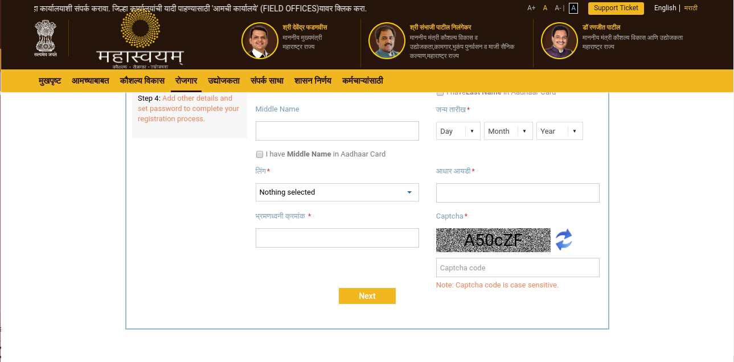Check 'I have Middle Name in Aadhaar Card'
Screen dimensions: 734x362
260,154
